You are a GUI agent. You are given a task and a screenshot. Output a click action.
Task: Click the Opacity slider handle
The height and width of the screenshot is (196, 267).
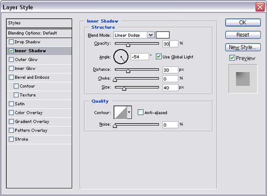(128, 45)
